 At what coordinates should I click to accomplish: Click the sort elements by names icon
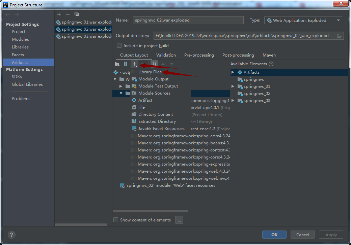coord(154,64)
